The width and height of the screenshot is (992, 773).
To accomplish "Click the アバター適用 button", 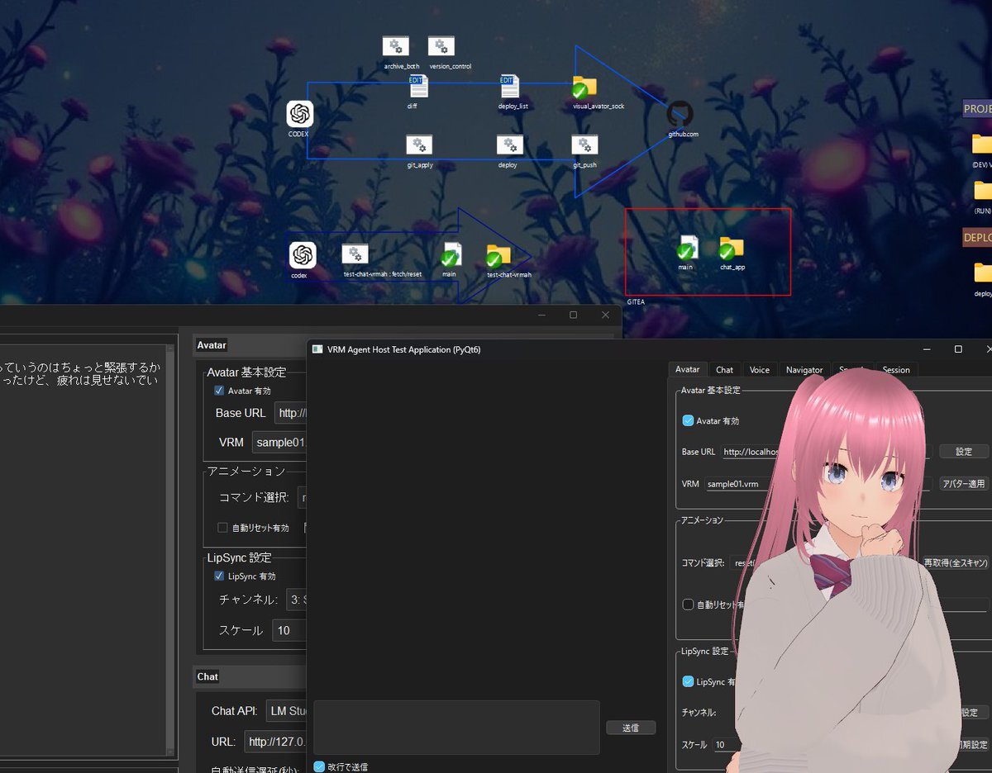I will (x=964, y=484).
